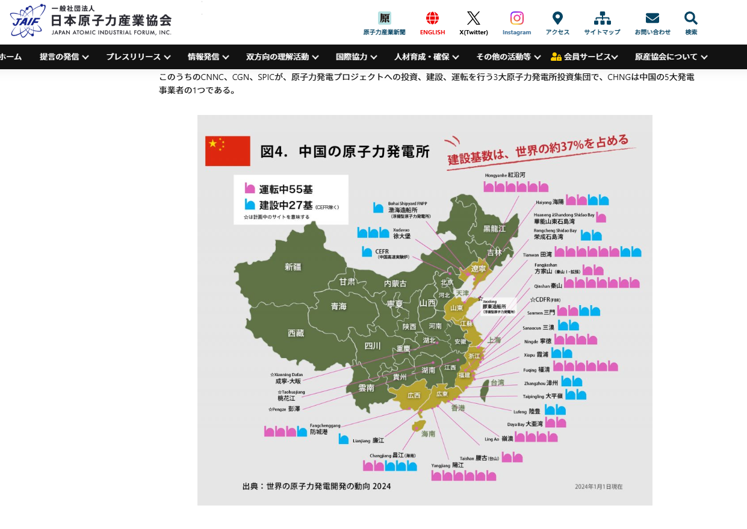747x529 pixels.
Task: Expand the 国際協力 dropdown menu
Action: pyautogui.click(x=356, y=57)
